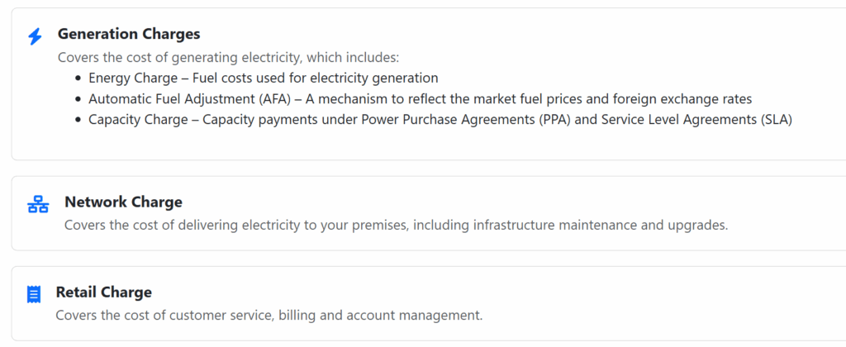Select the Network Charge heading

click(x=123, y=202)
